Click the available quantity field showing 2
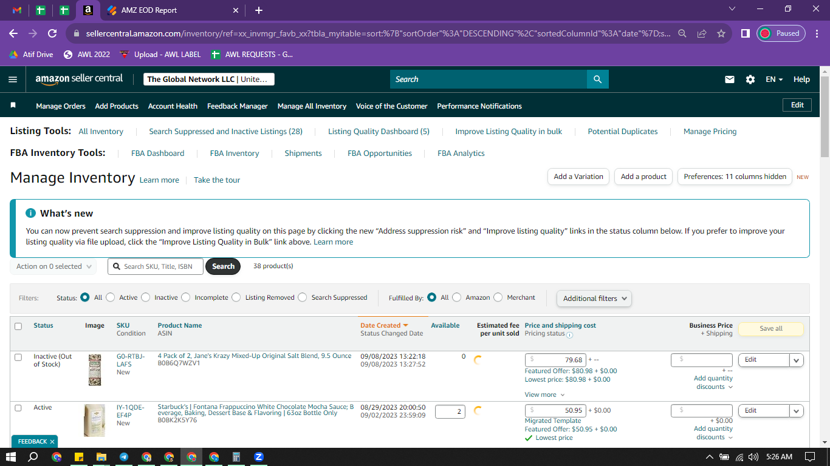Image resolution: width=830 pixels, height=466 pixels. click(x=449, y=411)
